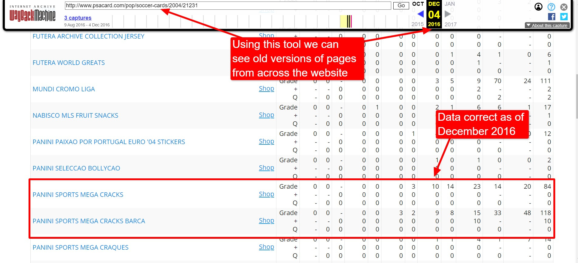Click the vertical page scrollbar thumb

(576, 96)
